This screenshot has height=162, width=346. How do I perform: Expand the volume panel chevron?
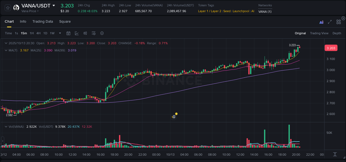tap(6, 127)
